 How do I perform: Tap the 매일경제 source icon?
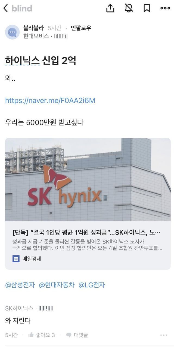pos(16,259)
